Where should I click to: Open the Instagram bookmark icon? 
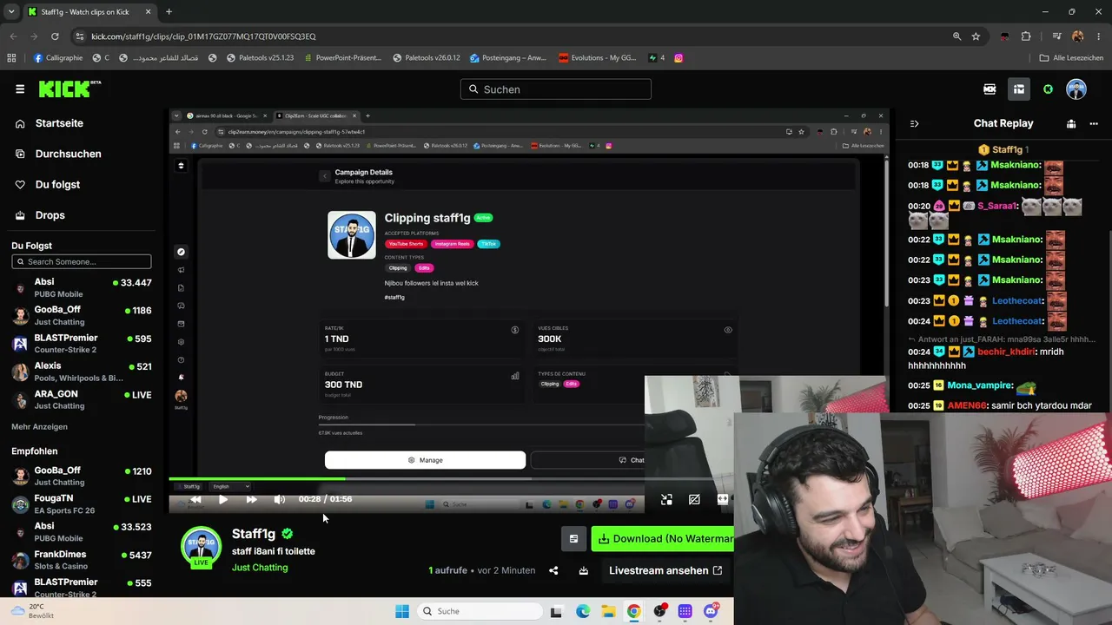678,58
